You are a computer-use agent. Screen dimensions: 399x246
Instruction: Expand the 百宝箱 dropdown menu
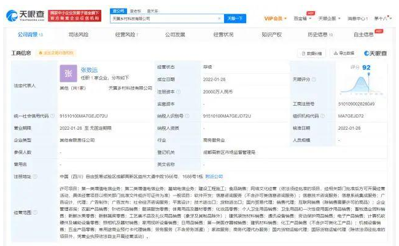click(x=302, y=18)
